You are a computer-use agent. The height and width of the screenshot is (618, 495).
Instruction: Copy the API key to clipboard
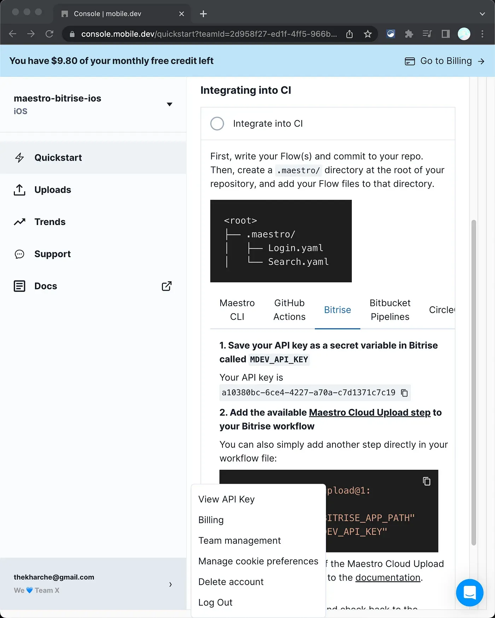404,393
